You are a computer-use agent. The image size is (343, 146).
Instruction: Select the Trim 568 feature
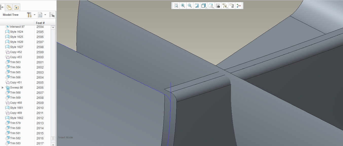pyautogui.click(x=15, y=93)
